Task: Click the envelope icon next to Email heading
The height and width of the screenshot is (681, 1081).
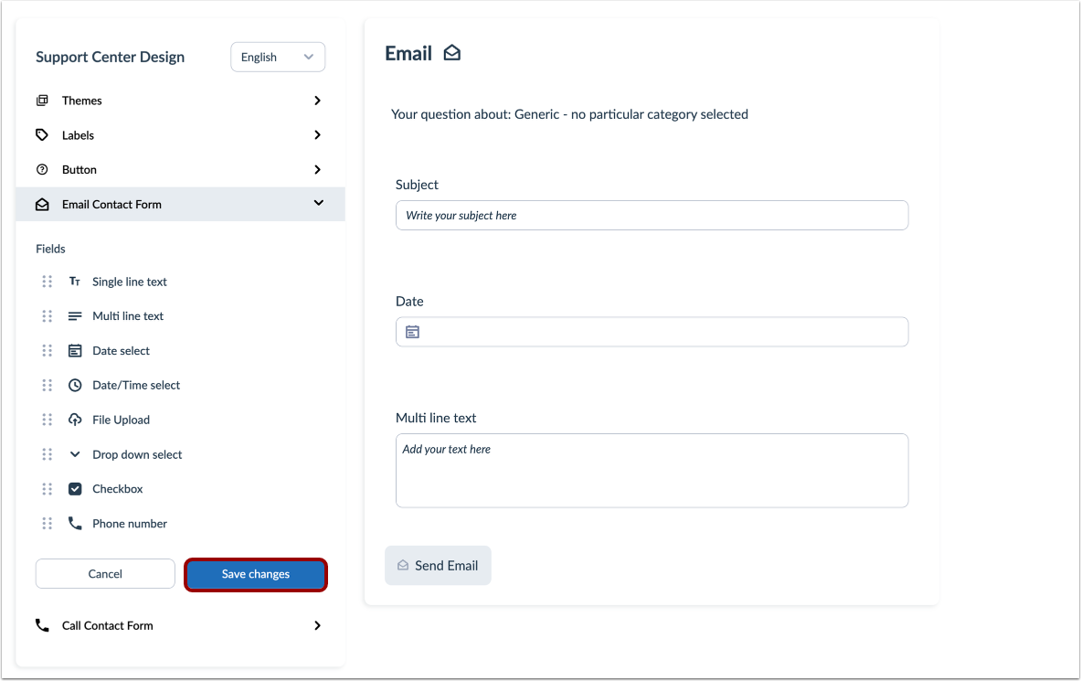Action: click(x=451, y=52)
